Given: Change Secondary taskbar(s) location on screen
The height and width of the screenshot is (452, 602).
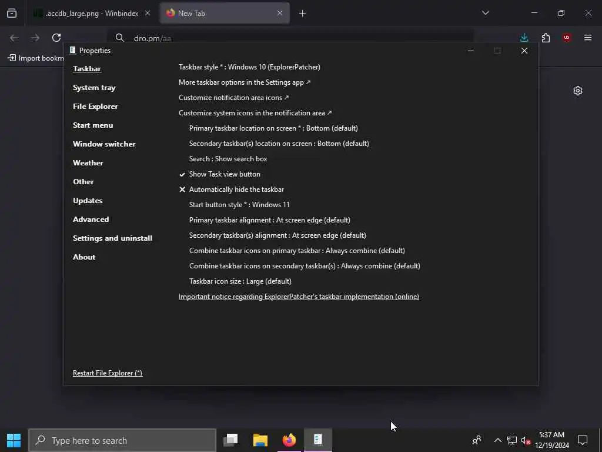Looking at the screenshot, I should coord(279,144).
